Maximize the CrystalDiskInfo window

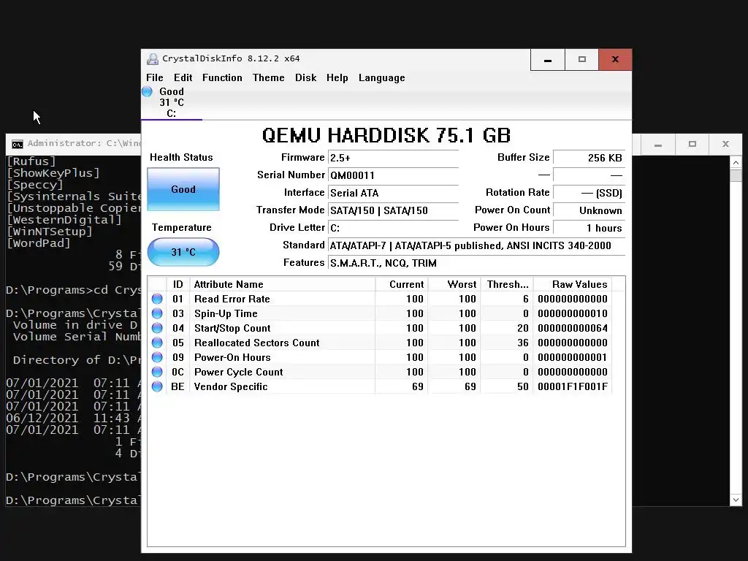click(x=582, y=60)
